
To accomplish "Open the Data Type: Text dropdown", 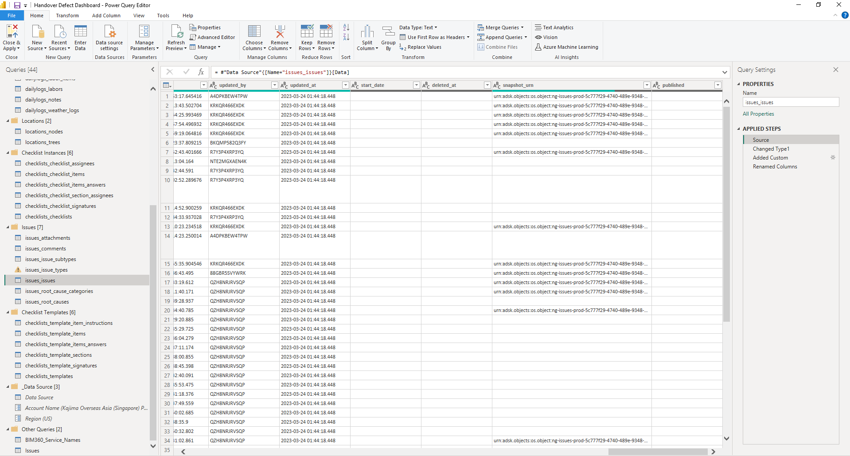I will 418,27.
